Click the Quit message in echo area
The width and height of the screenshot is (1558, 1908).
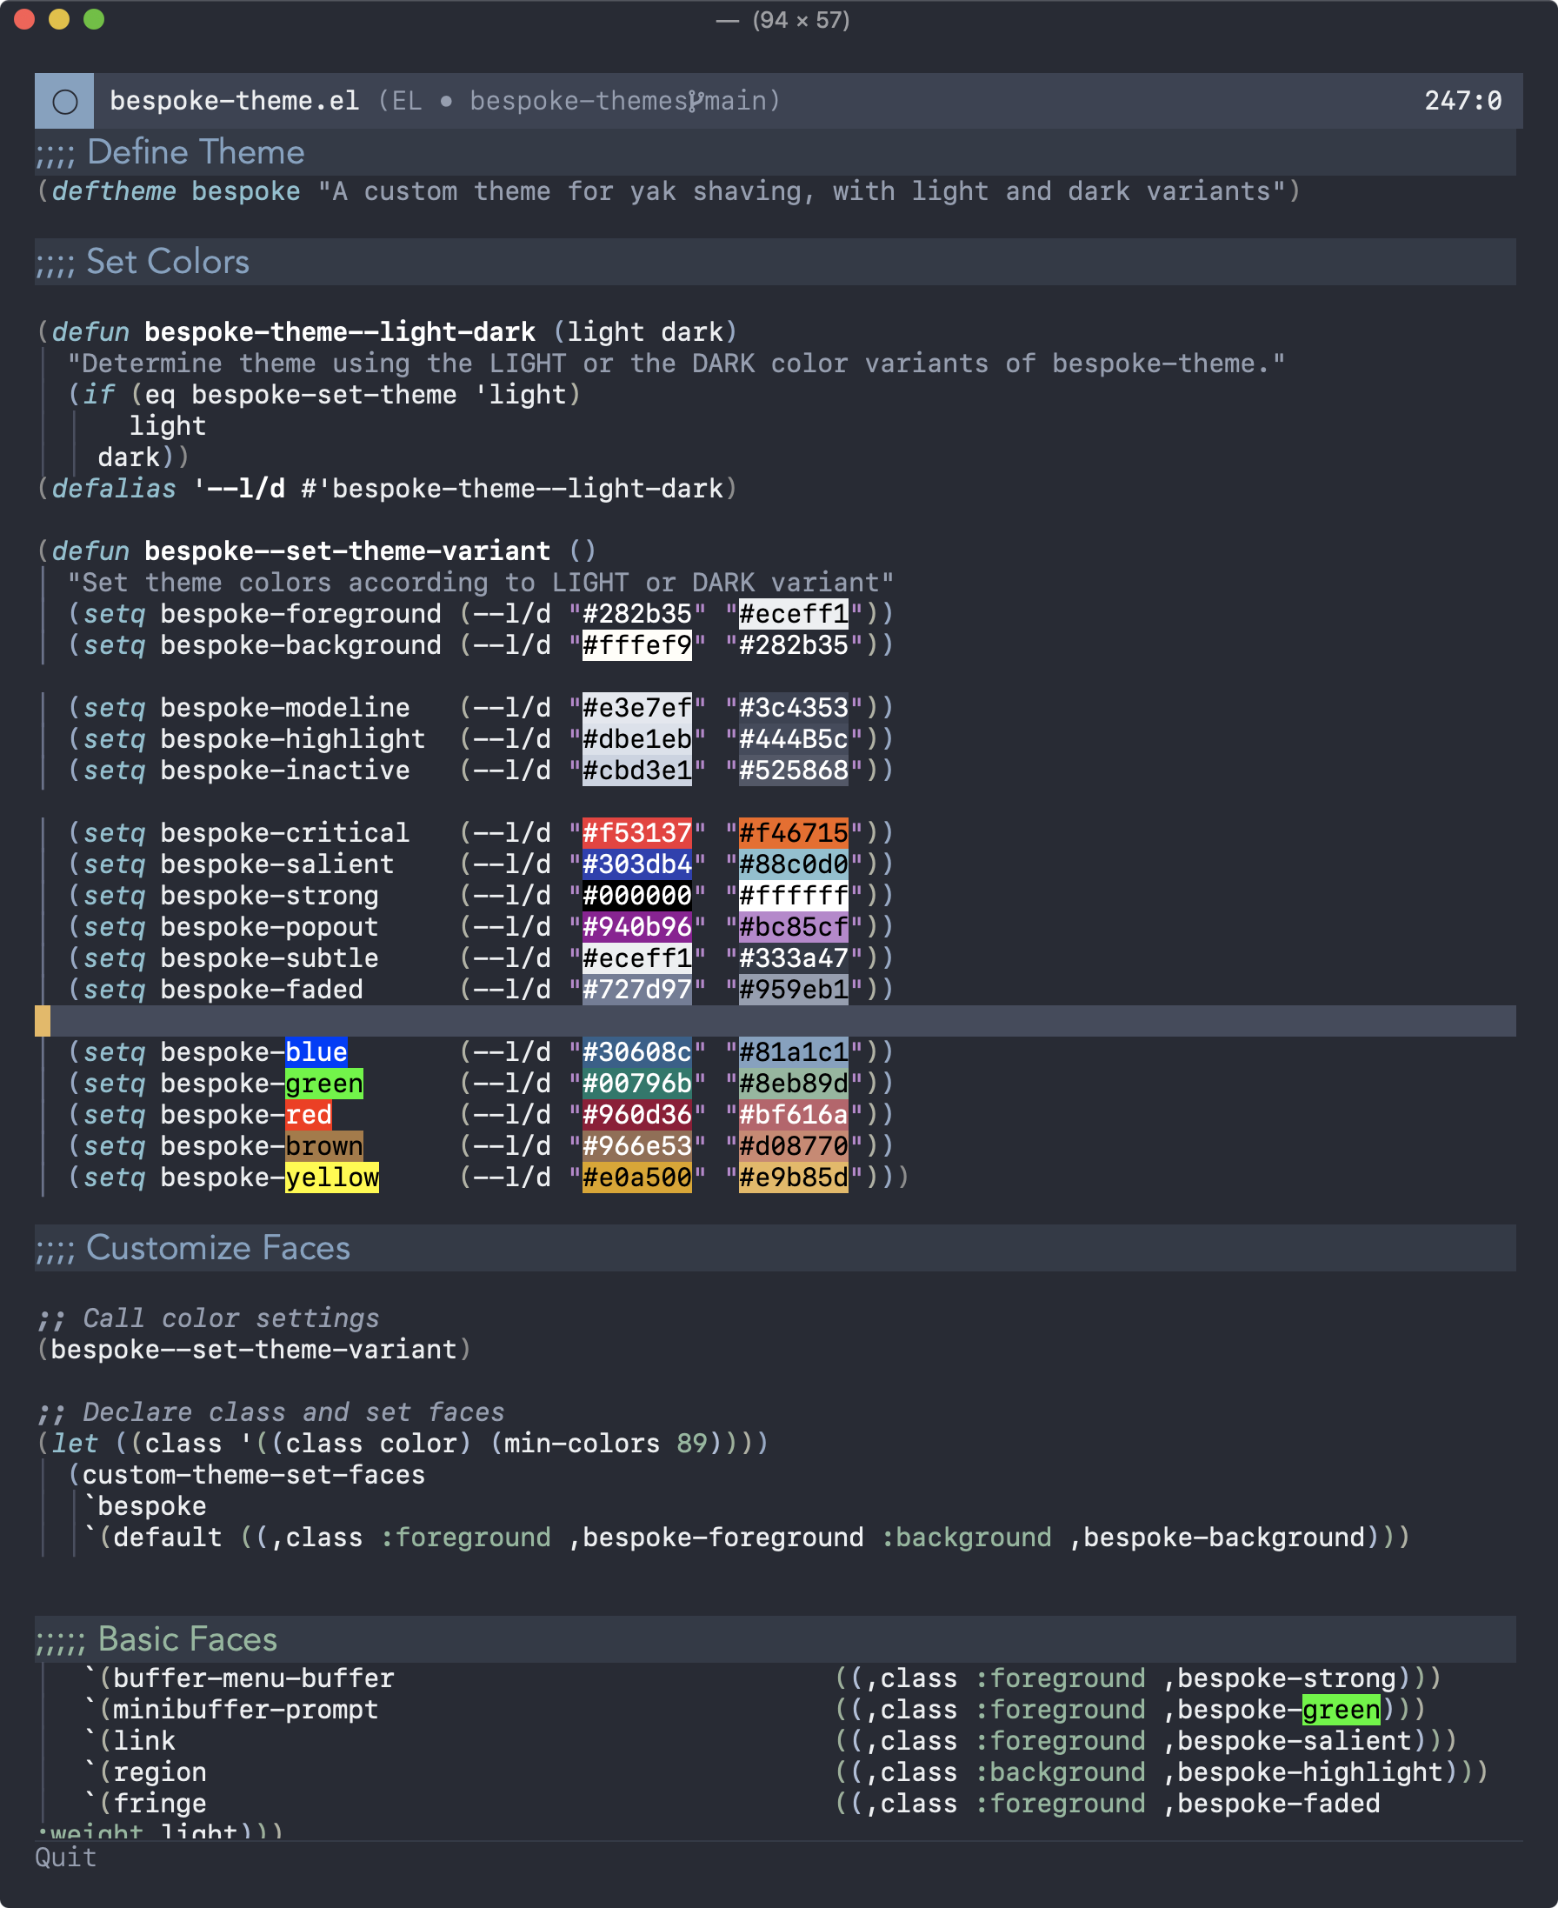point(66,1857)
